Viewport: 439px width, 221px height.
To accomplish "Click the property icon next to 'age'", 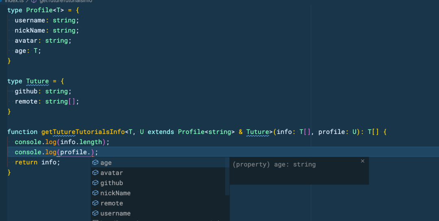I will 96,163.
